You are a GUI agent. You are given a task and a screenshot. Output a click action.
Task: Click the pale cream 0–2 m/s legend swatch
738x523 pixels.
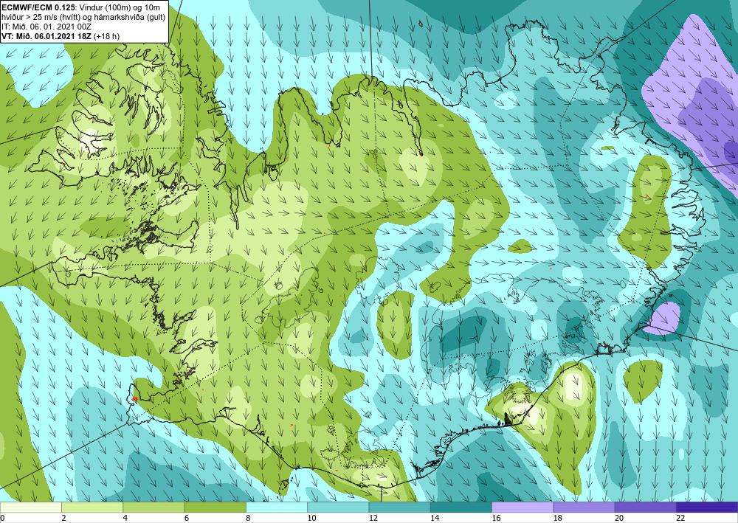pyautogui.click(x=30, y=507)
